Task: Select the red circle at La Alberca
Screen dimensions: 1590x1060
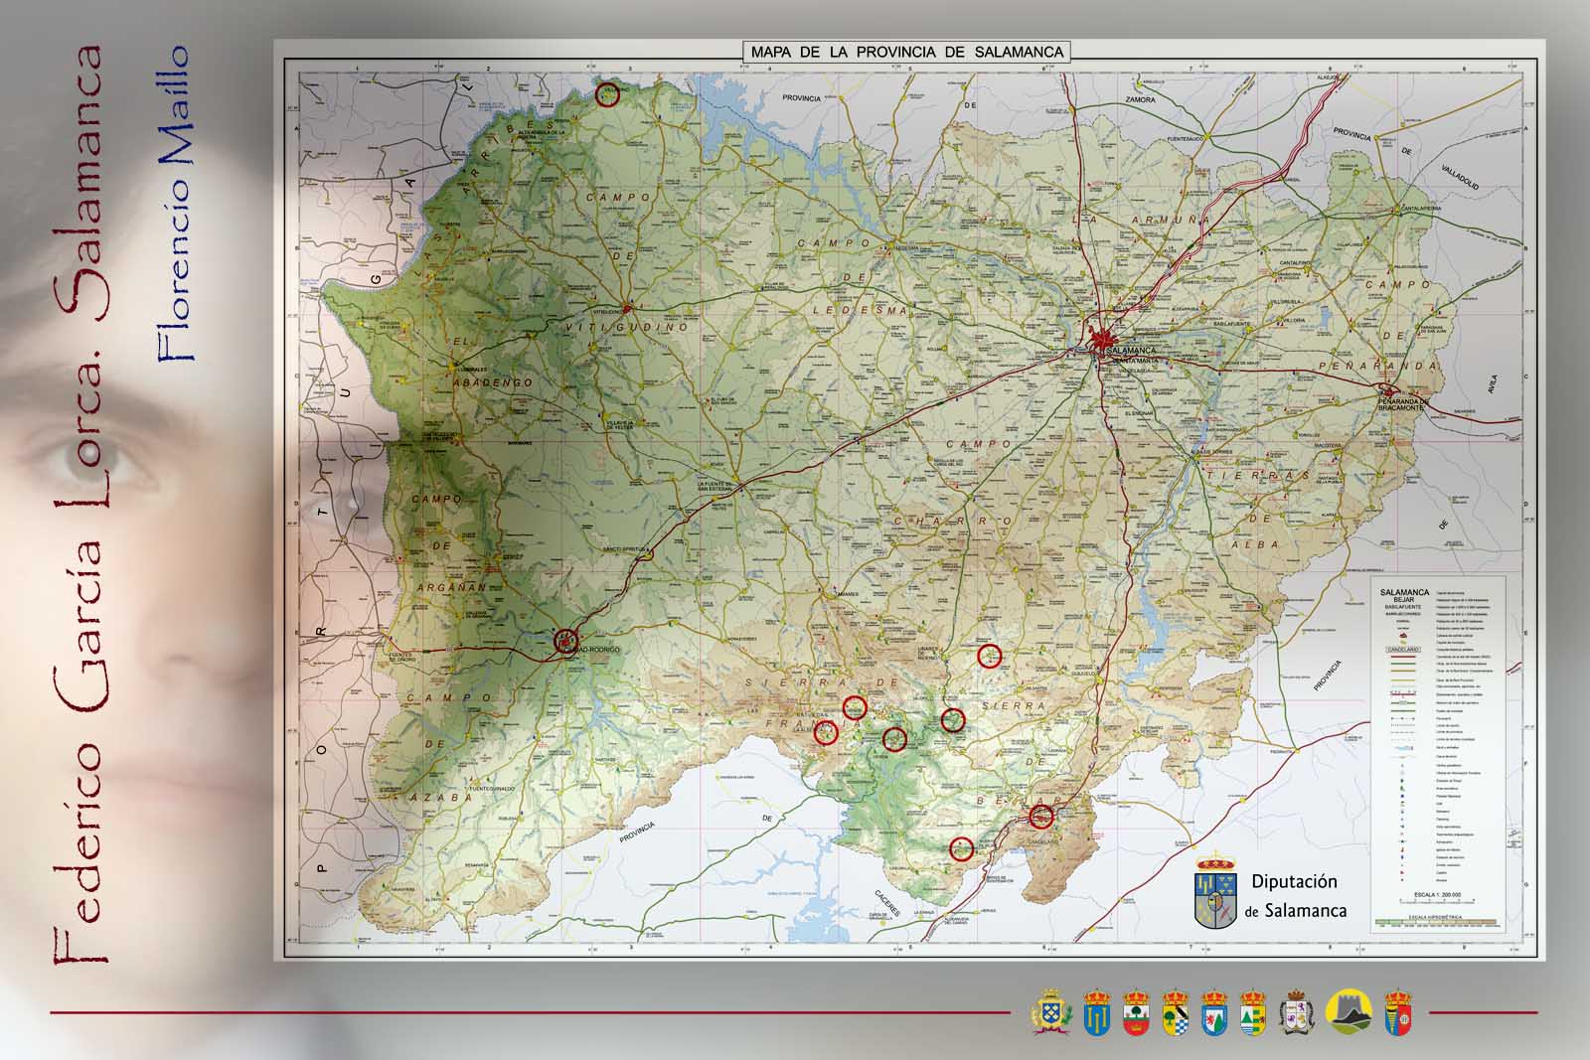Action: click(x=826, y=733)
